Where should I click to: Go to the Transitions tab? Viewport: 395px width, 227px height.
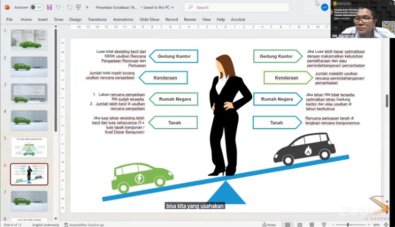[x=97, y=19]
